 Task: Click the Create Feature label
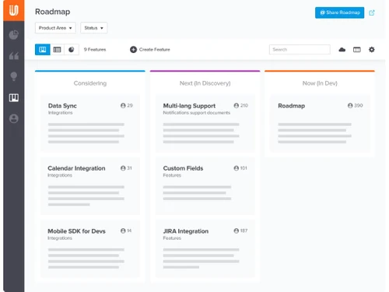coord(155,50)
